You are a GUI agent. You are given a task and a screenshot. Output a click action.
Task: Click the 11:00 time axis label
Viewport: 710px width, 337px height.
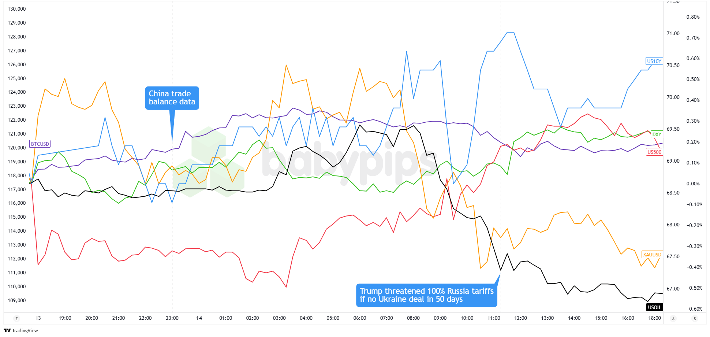point(494,318)
